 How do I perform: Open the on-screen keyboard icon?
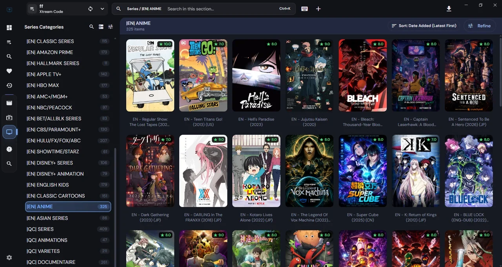(x=304, y=9)
